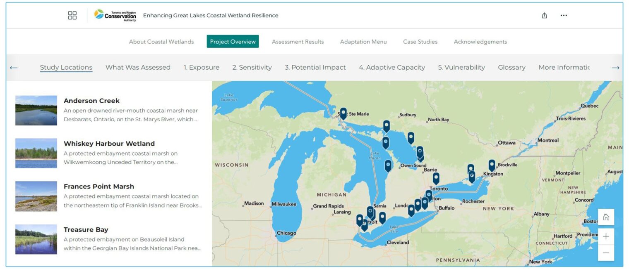Open the app launcher grid icon
The height and width of the screenshot is (269, 629).
tap(72, 15)
